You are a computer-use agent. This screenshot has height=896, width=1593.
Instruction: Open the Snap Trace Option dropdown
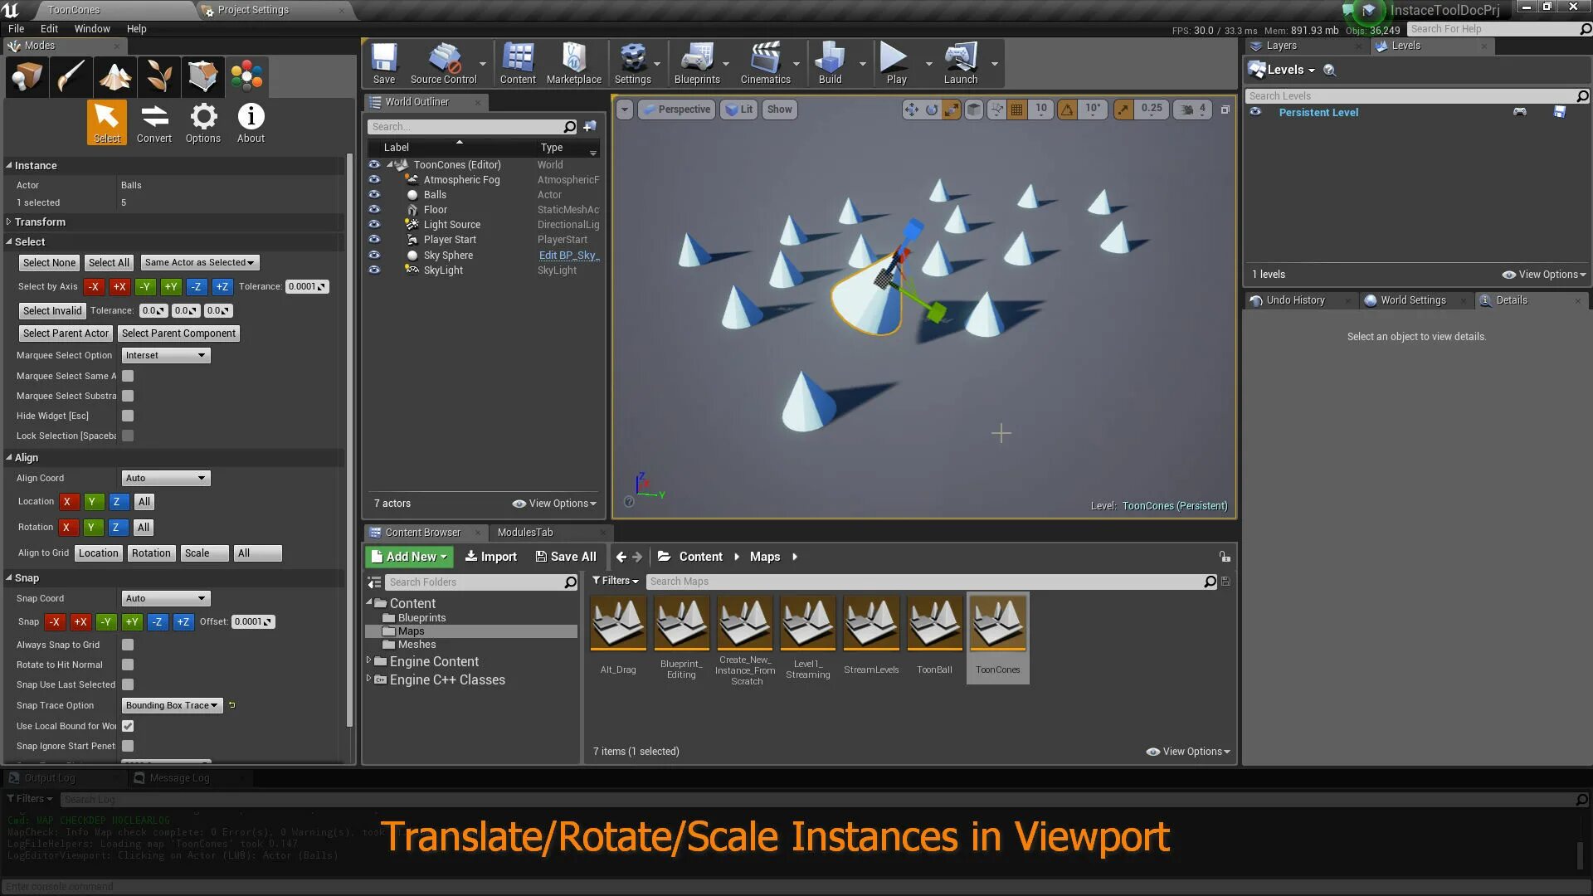[172, 705]
